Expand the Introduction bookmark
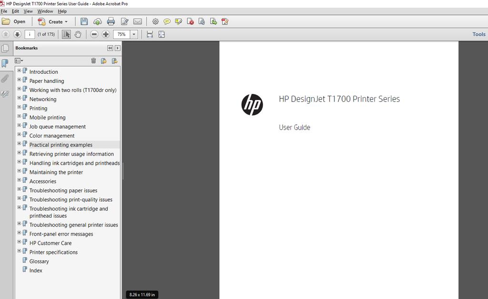 (x=19, y=70)
